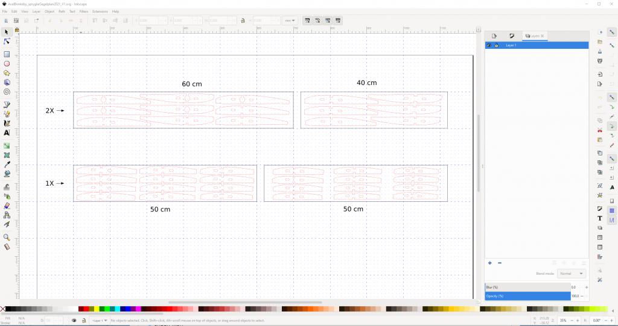The width and height of the screenshot is (618, 326).
Task: Toggle width and height ratio lock
Action: coord(243,20)
